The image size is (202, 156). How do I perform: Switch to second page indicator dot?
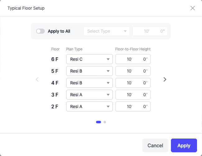point(105,122)
